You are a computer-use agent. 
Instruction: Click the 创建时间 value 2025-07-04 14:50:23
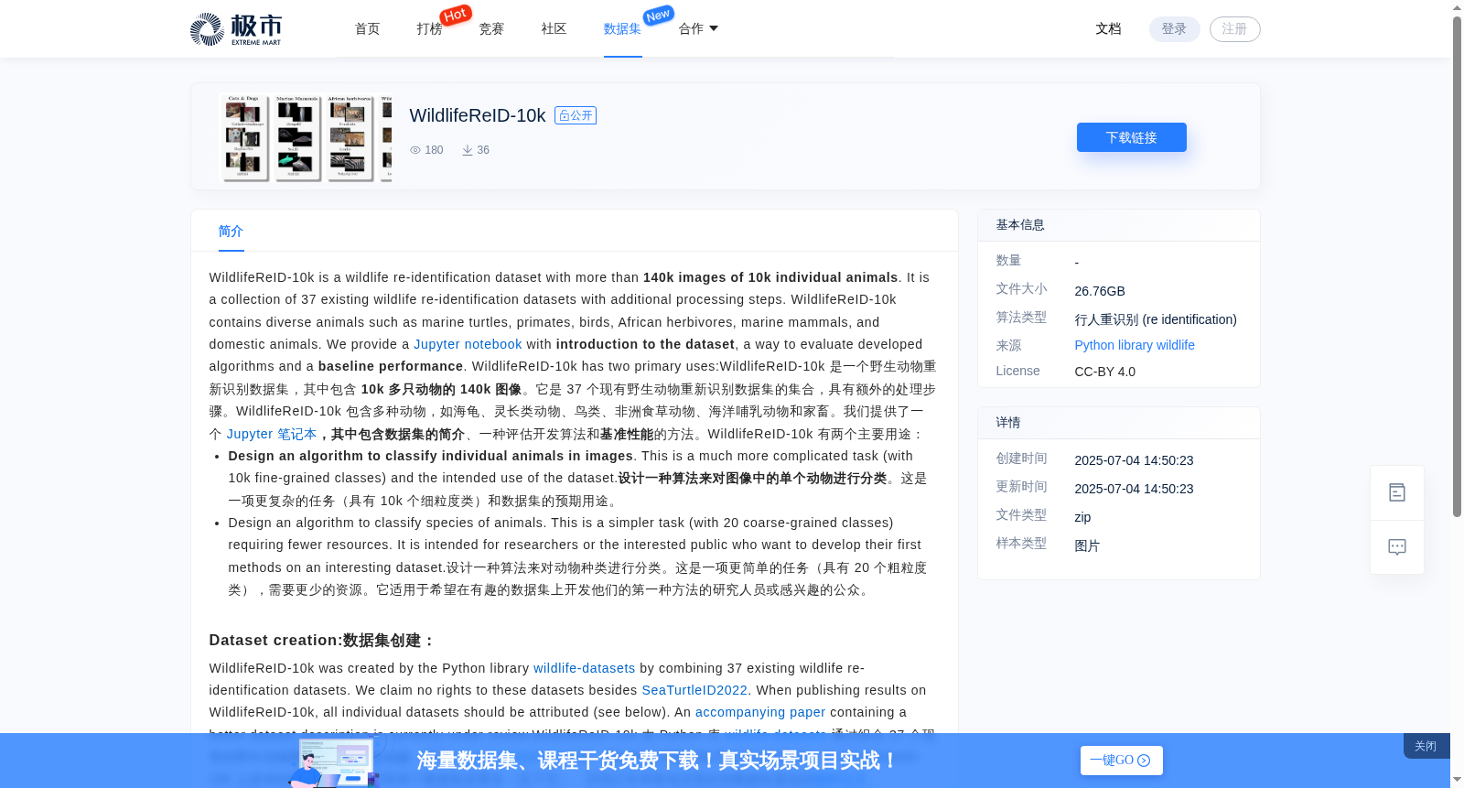tap(1134, 460)
